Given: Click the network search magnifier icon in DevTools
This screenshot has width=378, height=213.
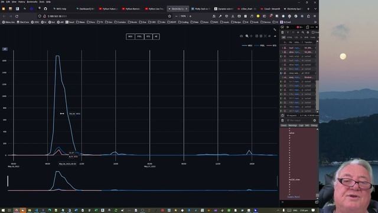Looking at the screenshot, I should point(303,33).
